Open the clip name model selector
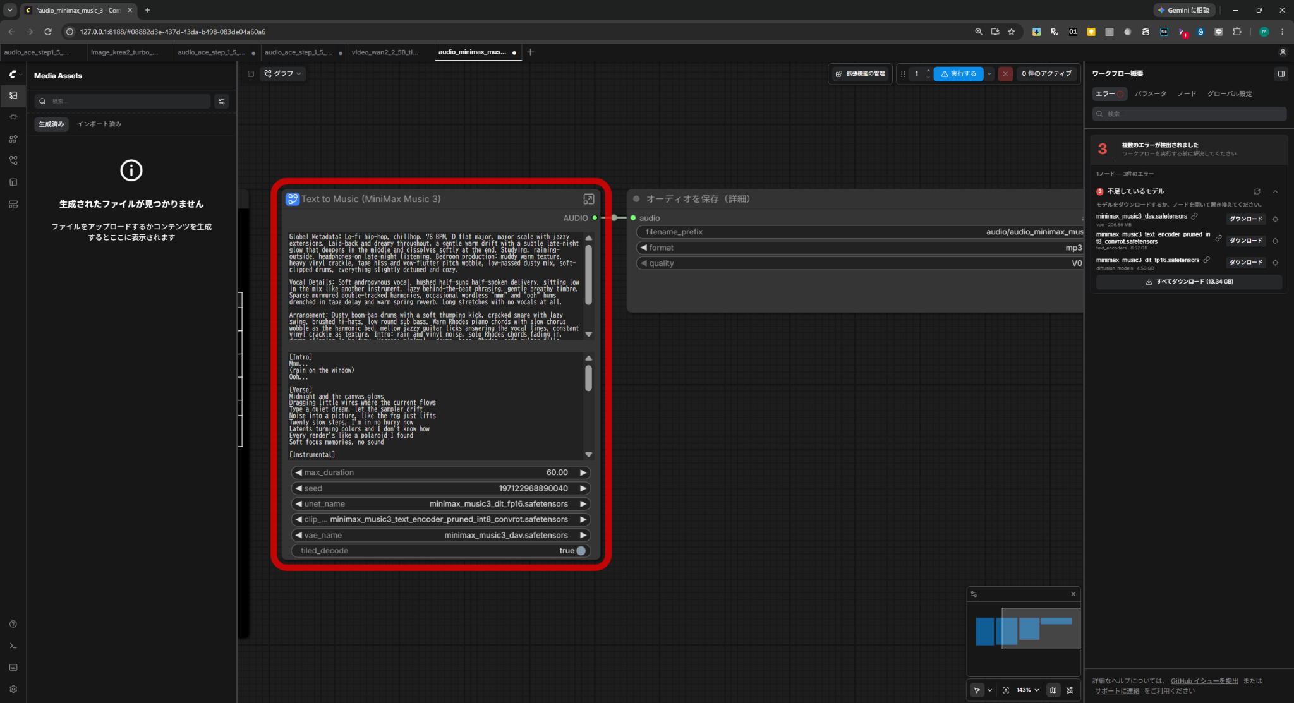This screenshot has height=703, width=1294. point(440,519)
